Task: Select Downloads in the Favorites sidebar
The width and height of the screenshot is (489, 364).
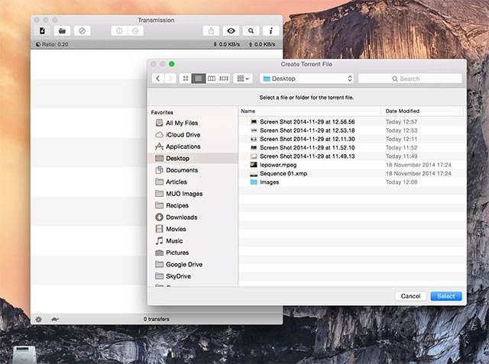Action: pyautogui.click(x=181, y=217)
